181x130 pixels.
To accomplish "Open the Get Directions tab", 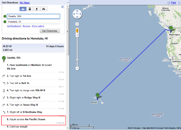I will coord(10,2).
